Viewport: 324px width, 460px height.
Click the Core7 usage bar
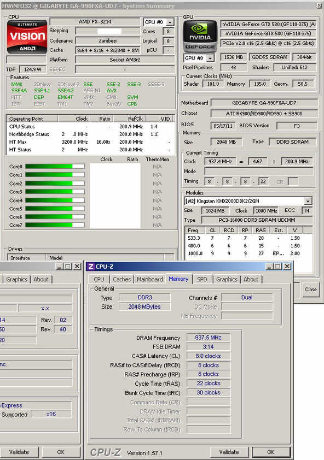55,225
